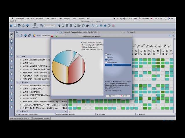Open the File menu
185x138 pixels.
click(x=28, y=18)
